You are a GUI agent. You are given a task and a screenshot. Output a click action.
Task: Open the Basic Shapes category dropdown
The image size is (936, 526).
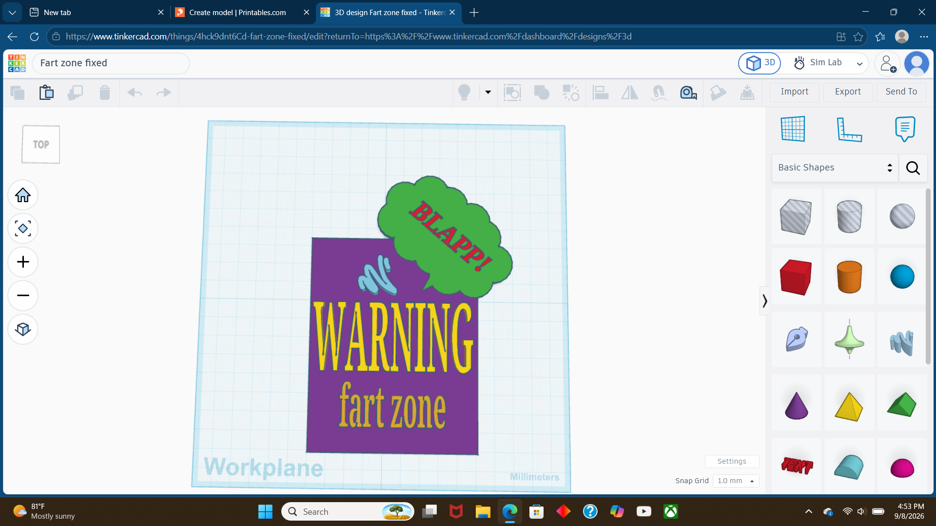click(x=835, y=168)
